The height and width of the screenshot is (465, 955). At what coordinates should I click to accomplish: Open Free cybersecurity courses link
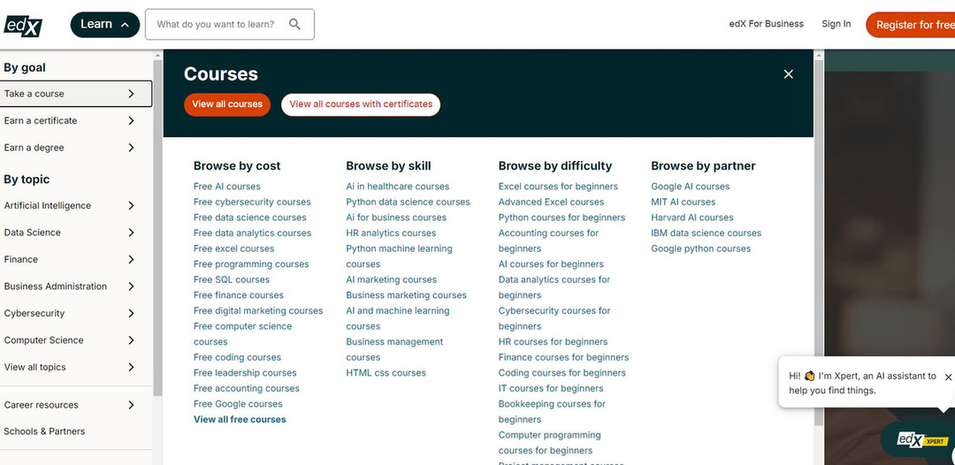click(x=252, y=202)
